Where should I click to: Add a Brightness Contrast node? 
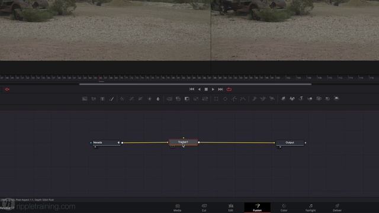tap(149, 99)
